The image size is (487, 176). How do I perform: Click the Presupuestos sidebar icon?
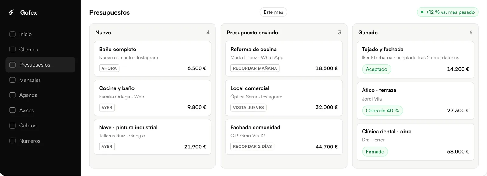(12, 65)
